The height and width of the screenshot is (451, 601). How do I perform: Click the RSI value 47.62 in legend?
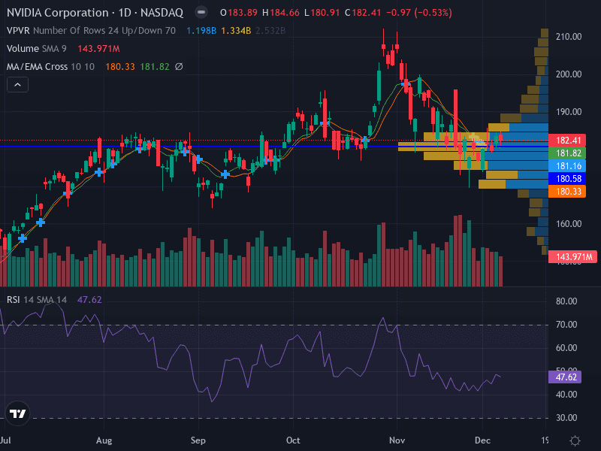click(89, 299)
